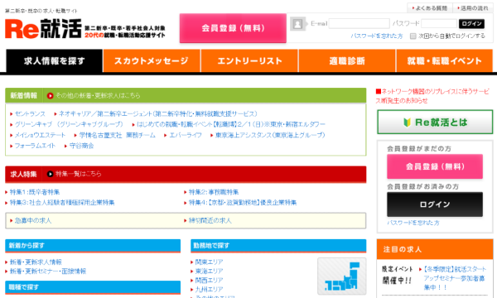Click the 注目の求人 panel header

coord(435,249)
